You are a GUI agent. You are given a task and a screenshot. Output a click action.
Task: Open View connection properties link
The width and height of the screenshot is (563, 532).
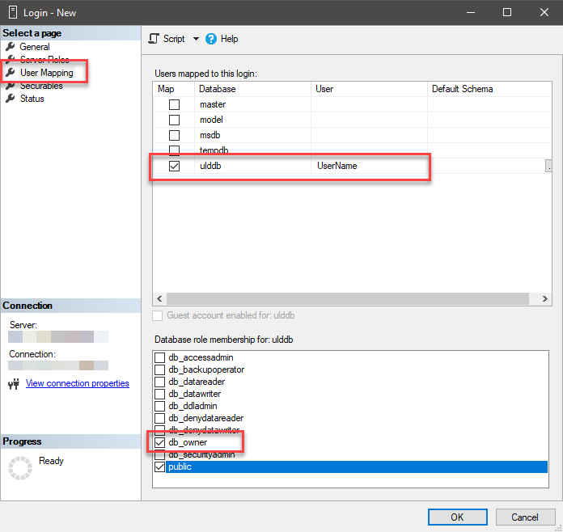point(77,383)
